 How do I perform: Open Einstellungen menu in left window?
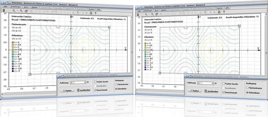16,7
